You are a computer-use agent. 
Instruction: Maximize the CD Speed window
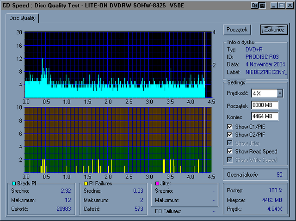point(282,6)
